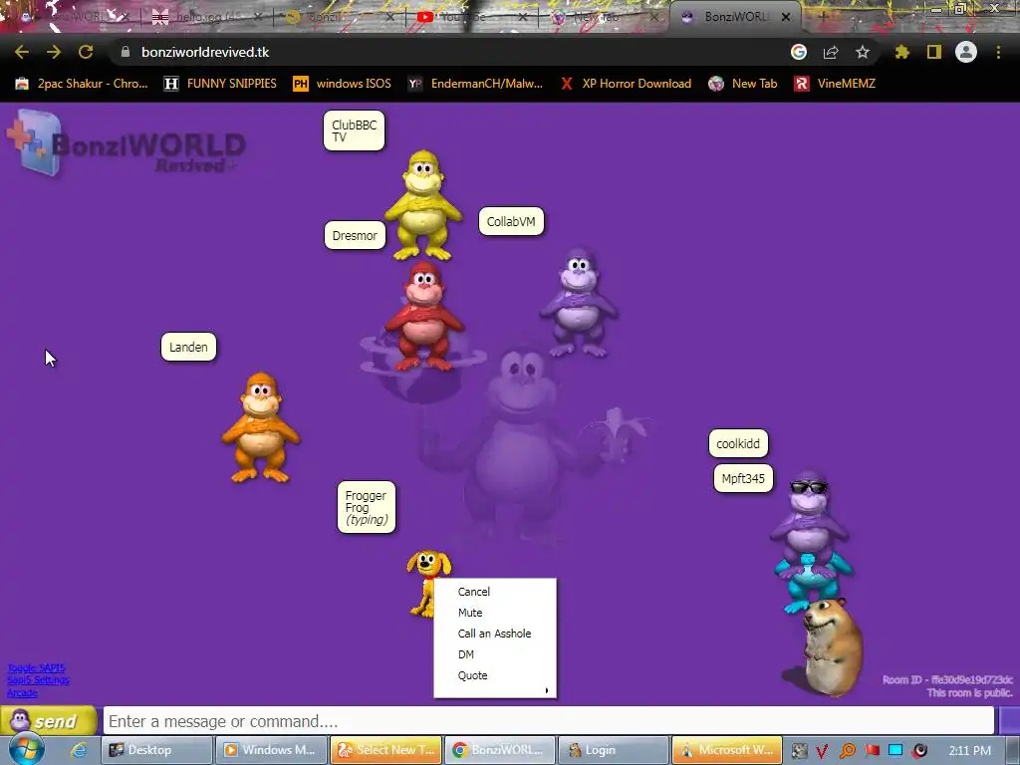The image size is (1020, 765).
Task: Choose Call an Asshole menu entry
Action: point(495,633)
